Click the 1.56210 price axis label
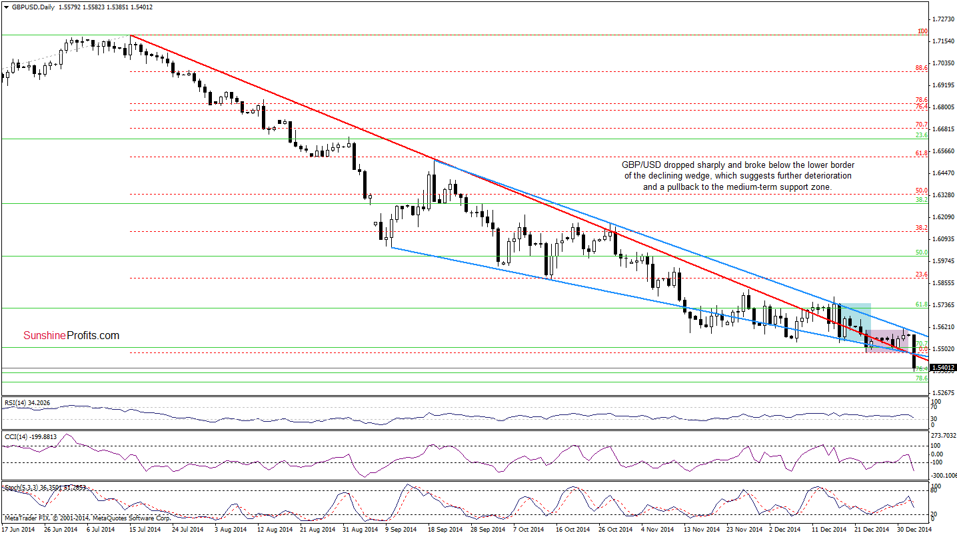 (942, 327)
